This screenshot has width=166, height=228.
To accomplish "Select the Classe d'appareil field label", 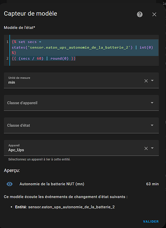I will click(x=22, y=103).
